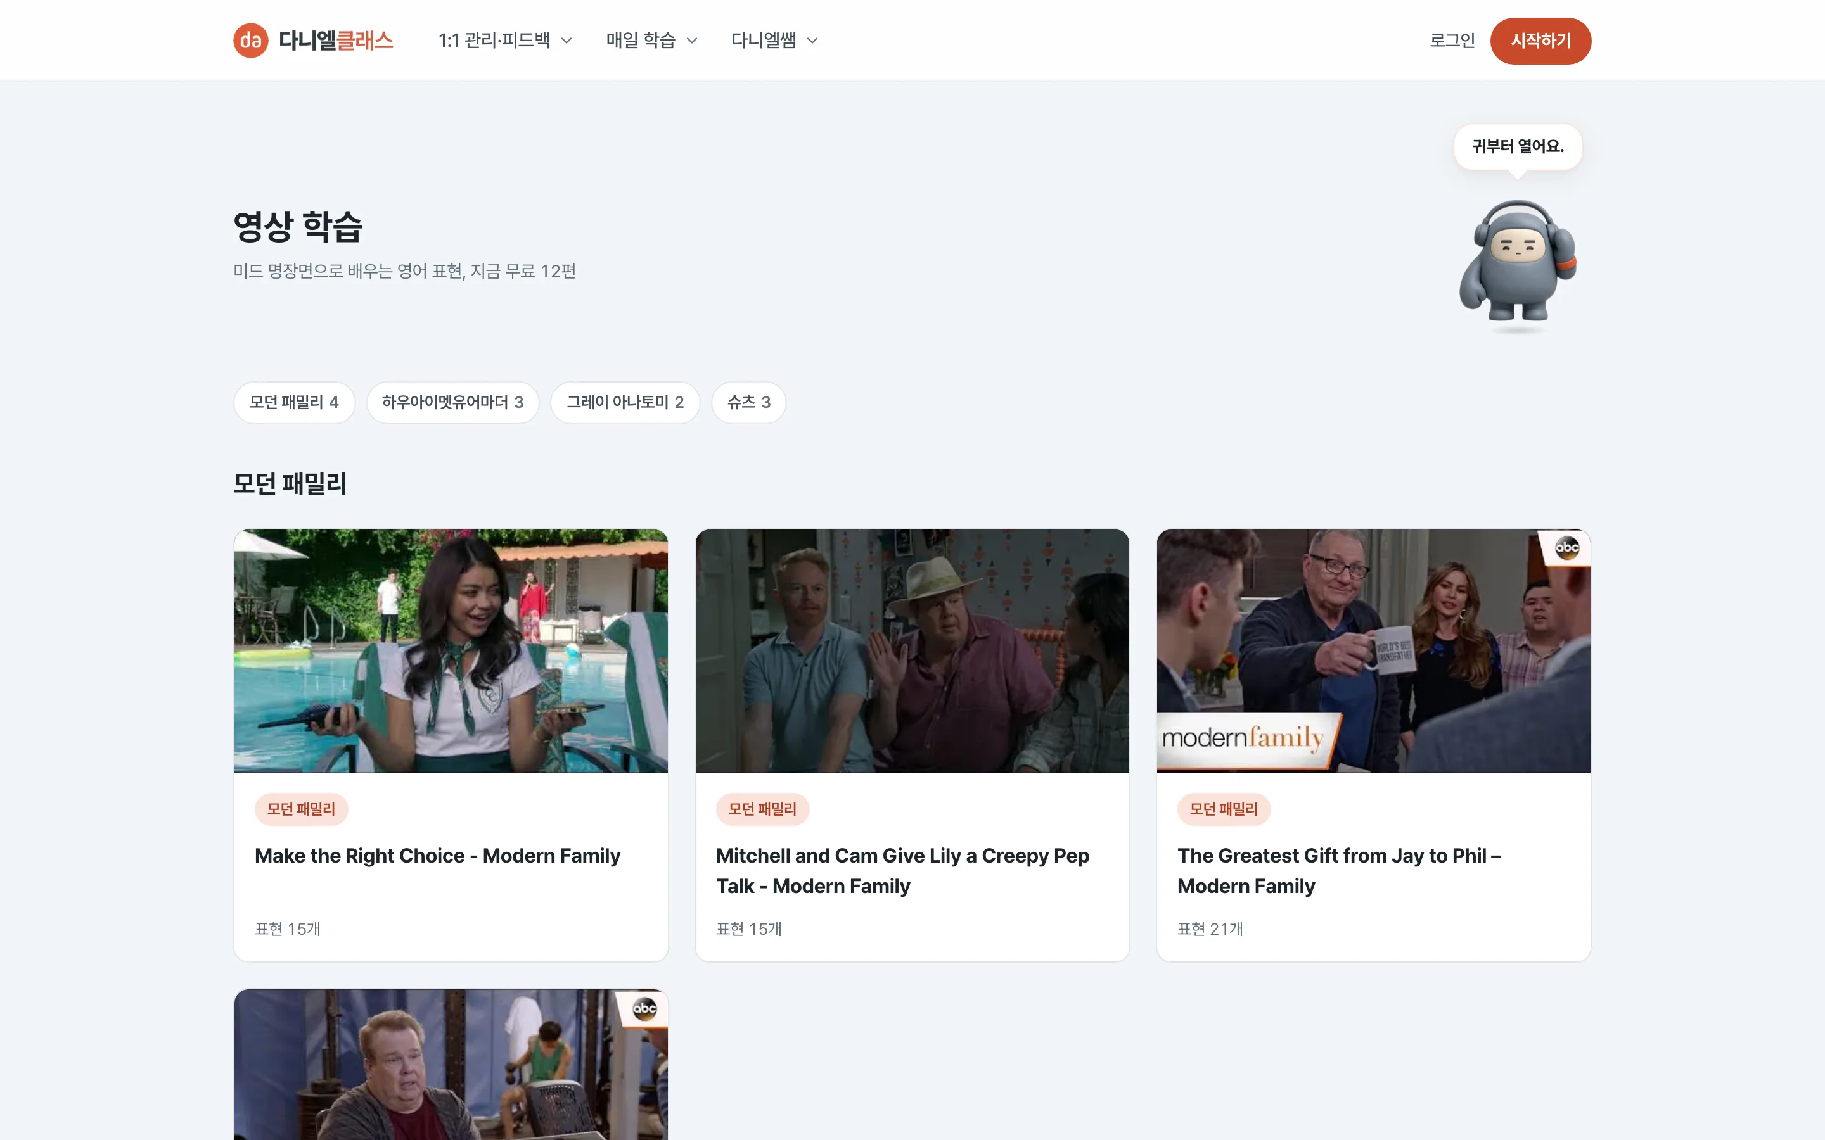Click the 영상 학습 page heading

[298, 226]
